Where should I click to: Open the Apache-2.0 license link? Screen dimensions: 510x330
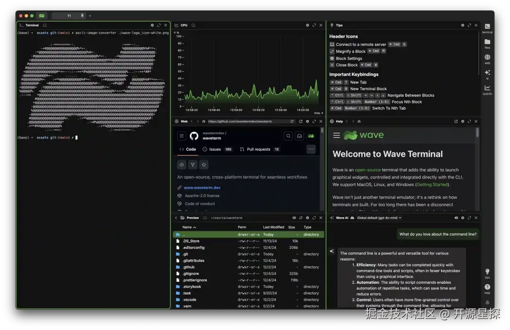(x=202, y=196)
